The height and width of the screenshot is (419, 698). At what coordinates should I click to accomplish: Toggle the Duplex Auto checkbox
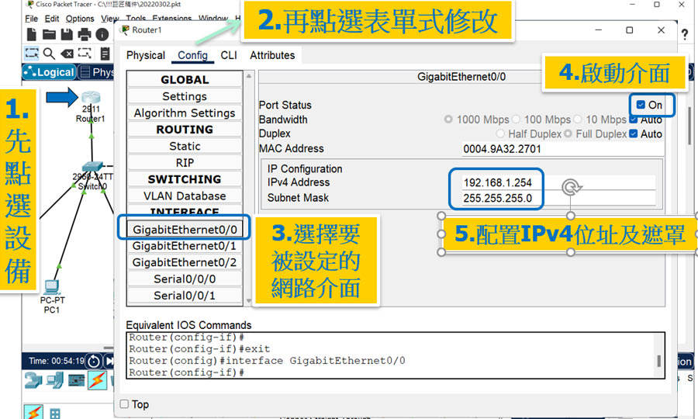[x=634, y=133]
